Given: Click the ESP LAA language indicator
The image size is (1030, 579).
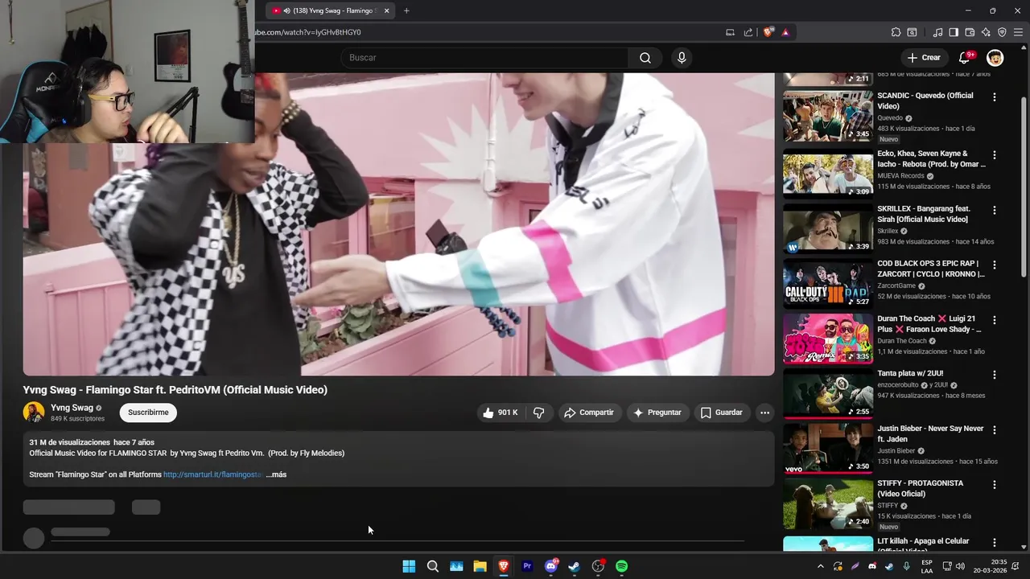Looking at the screenshot, I should (x=927, y=566).
